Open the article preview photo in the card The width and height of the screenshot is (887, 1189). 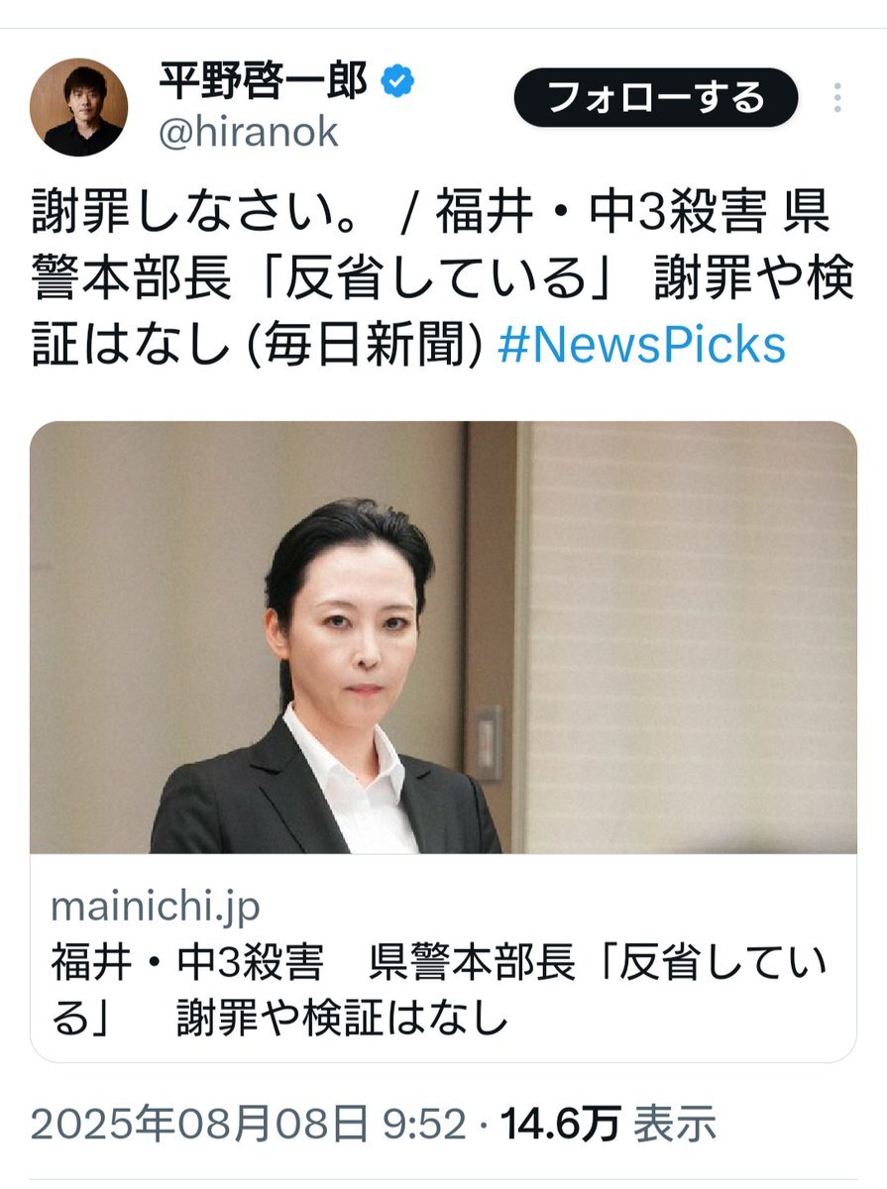[443, 637]
